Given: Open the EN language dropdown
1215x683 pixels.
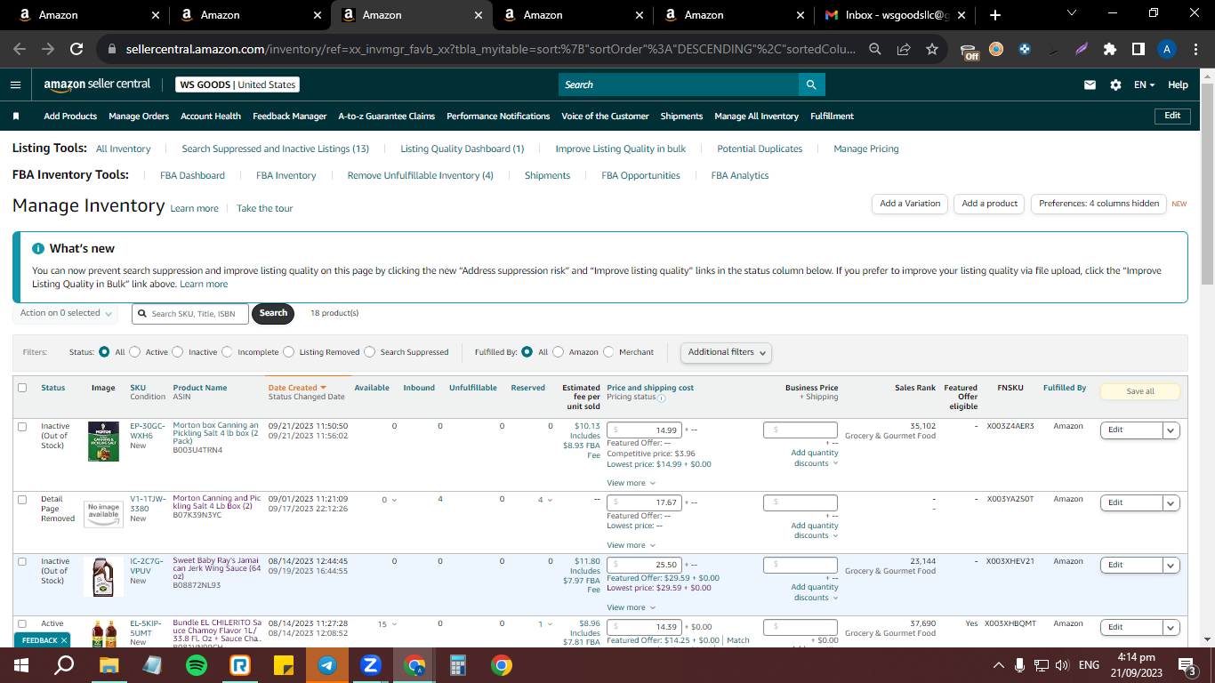Looking at the screenshot, I should coord(1144,84).
